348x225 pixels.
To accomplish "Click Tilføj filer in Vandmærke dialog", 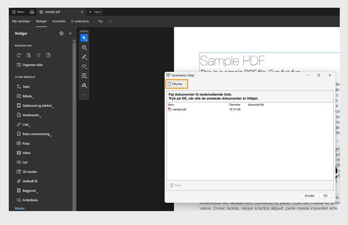I will (177, 84).
